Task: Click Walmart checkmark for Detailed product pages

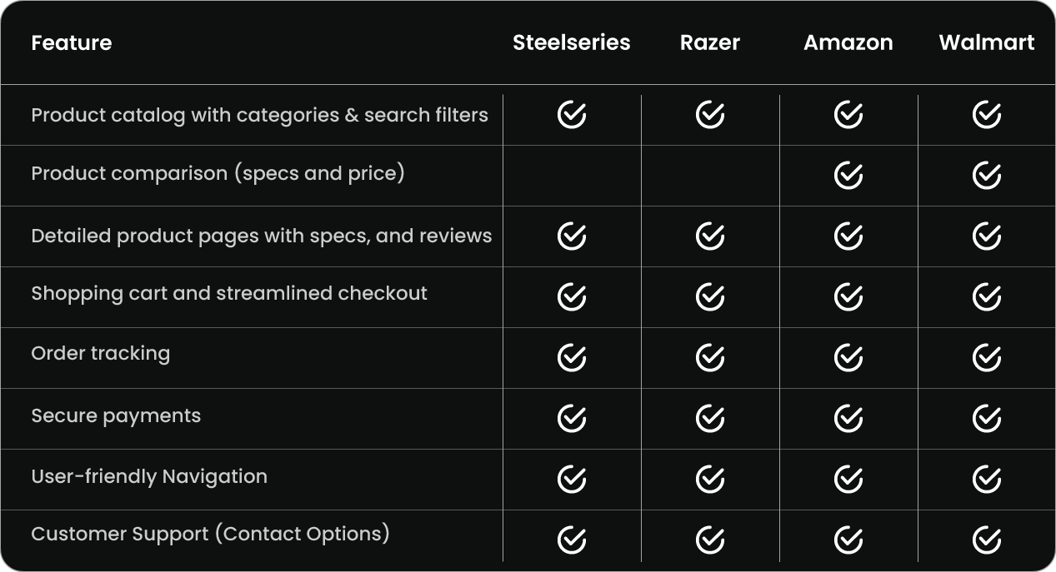Action: pos(987,236)
